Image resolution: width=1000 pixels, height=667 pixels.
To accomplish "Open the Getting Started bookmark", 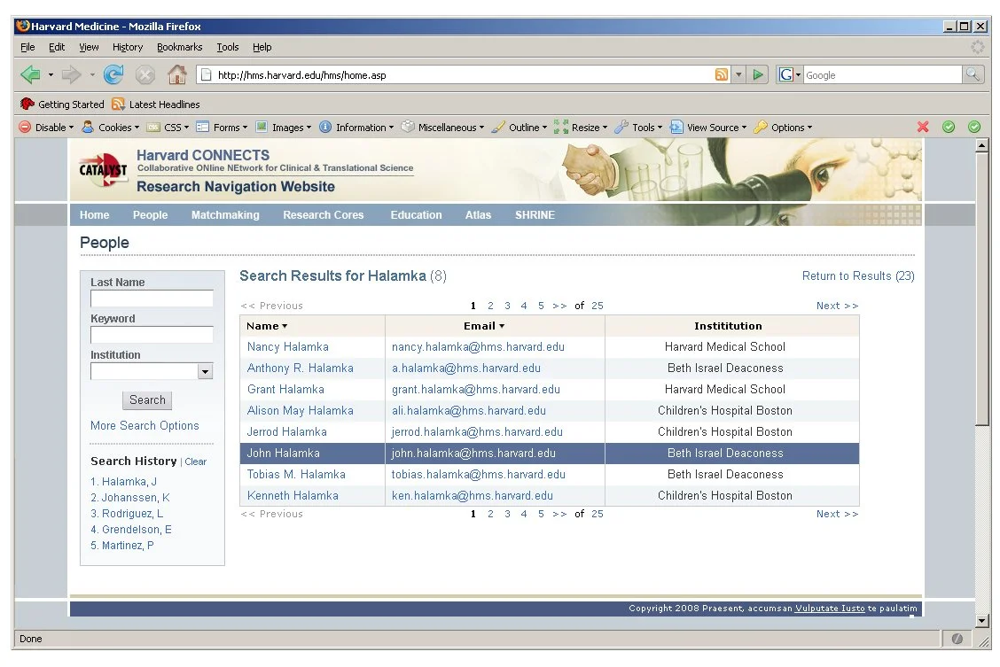I will click(62, 105).
